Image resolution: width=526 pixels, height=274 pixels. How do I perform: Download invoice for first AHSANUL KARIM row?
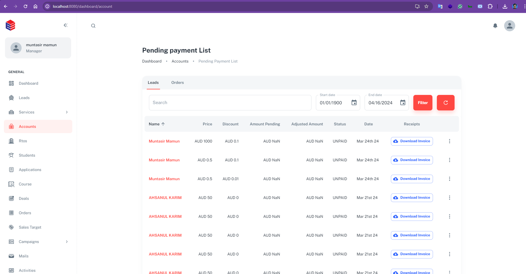(x=412, y=198)
